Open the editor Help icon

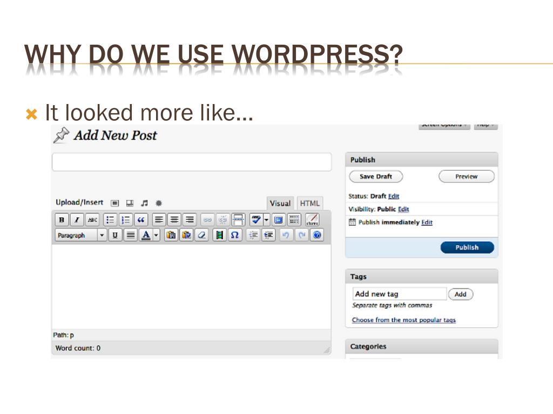(317, 235)
